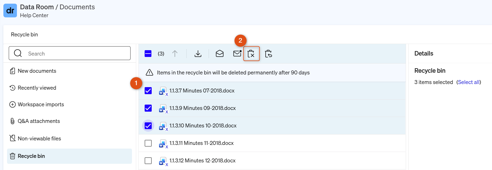Click the dr Data Room logo
The image size is (492, 170).
click(10, 10)
